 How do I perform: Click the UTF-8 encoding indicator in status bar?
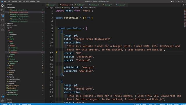click(151, 104)
